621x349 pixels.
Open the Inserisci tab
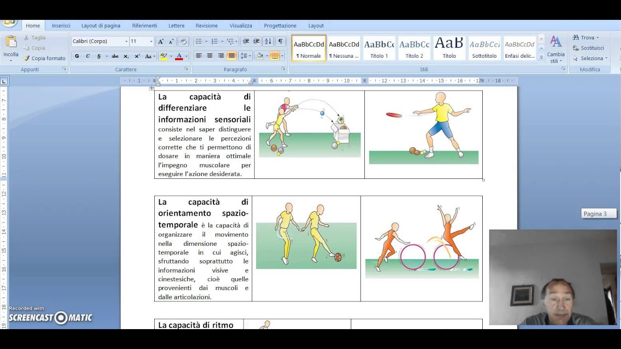[x=61, y=26]
